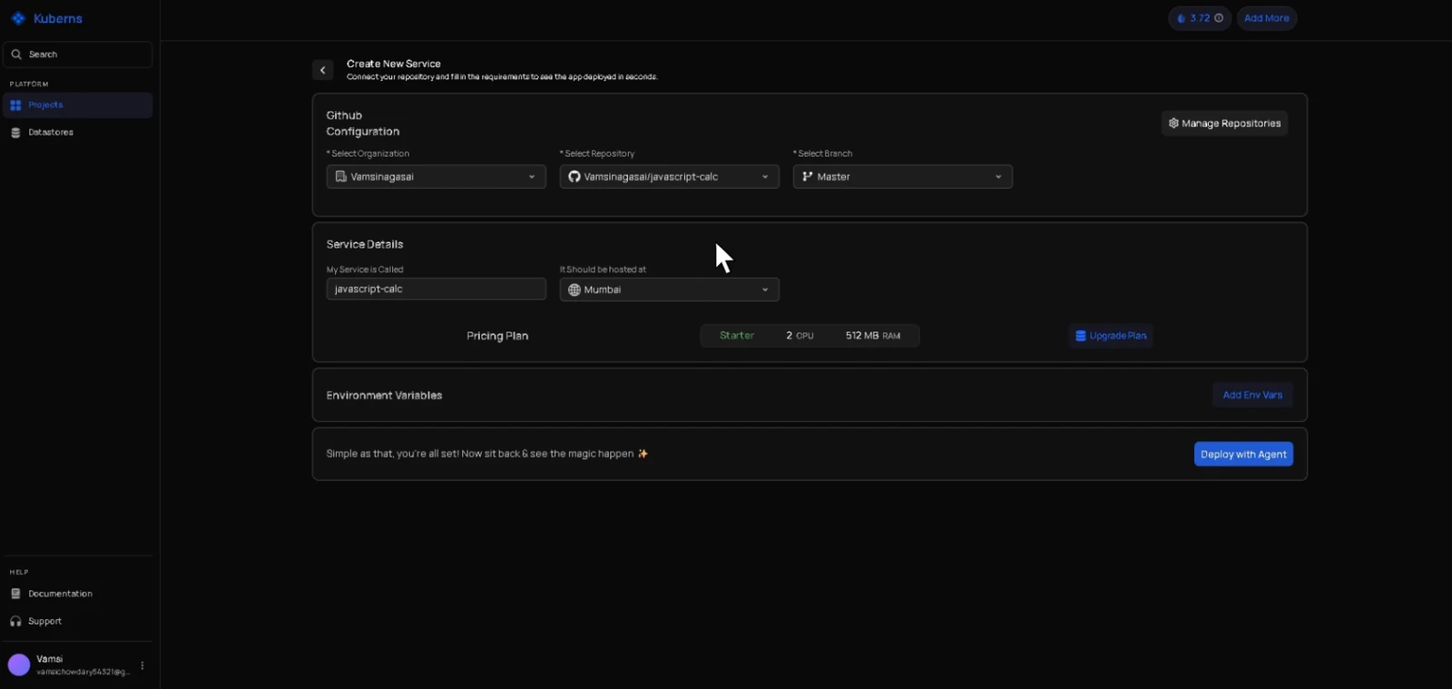Click the Create New Service heading
The image size is (1452, 689).
[394, 64]
